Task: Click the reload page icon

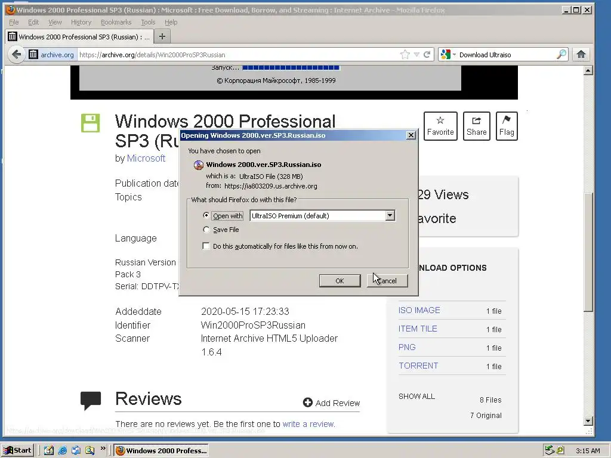Action: coord(427,54)
